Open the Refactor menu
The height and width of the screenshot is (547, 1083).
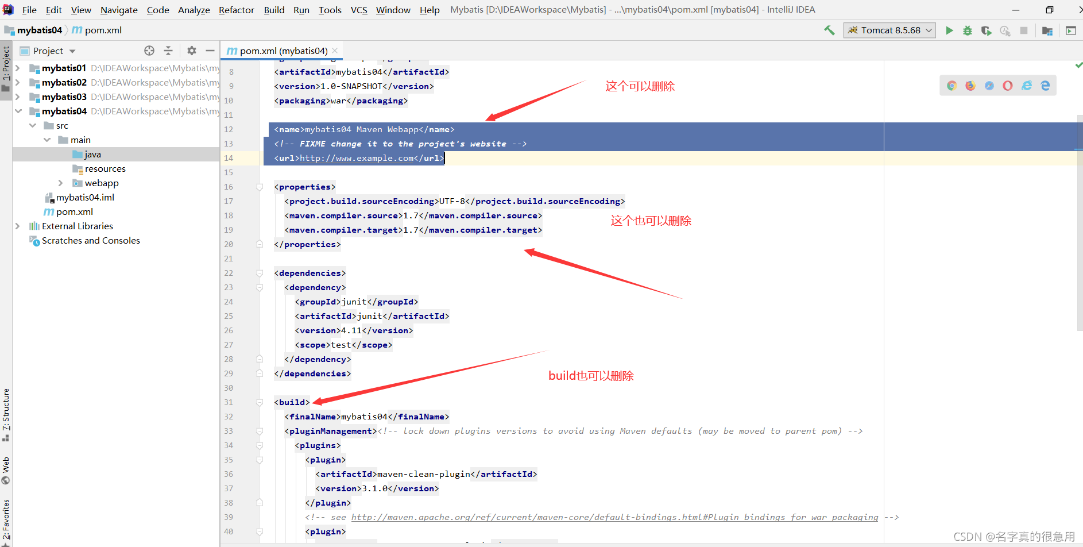(236, 10)
